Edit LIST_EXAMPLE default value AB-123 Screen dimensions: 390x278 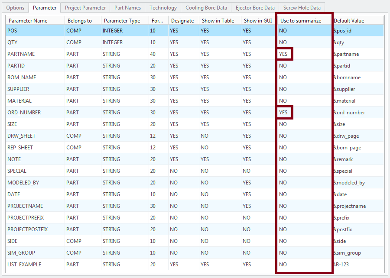point(341,265)
